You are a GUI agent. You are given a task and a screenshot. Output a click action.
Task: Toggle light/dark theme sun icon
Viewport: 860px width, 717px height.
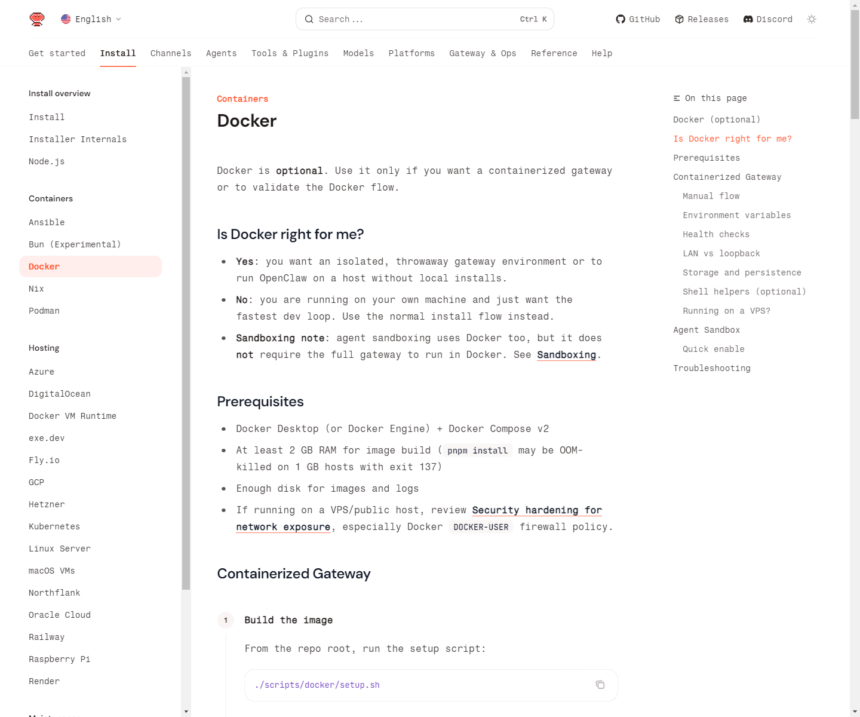click(812, 19)
